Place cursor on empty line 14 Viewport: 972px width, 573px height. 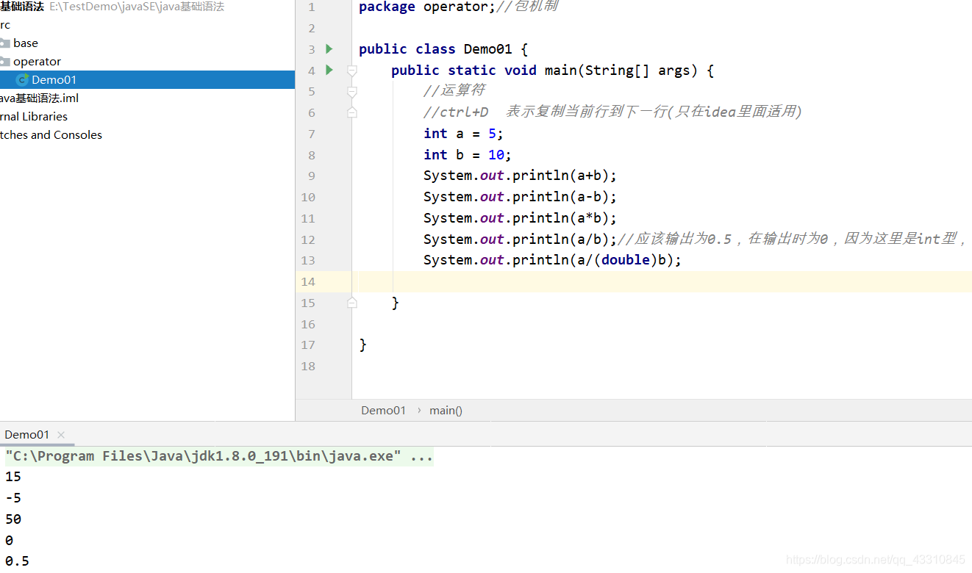(662, 281)
